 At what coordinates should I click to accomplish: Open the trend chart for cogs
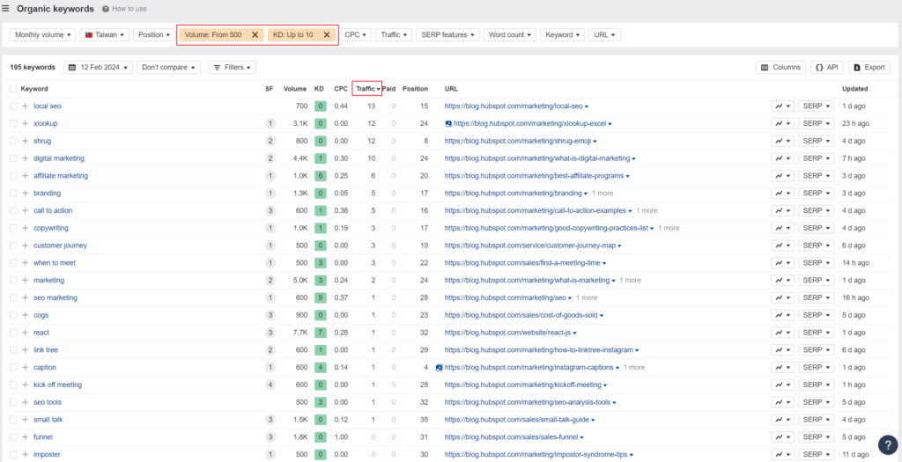pyautogui.click(x=782, y=315)
